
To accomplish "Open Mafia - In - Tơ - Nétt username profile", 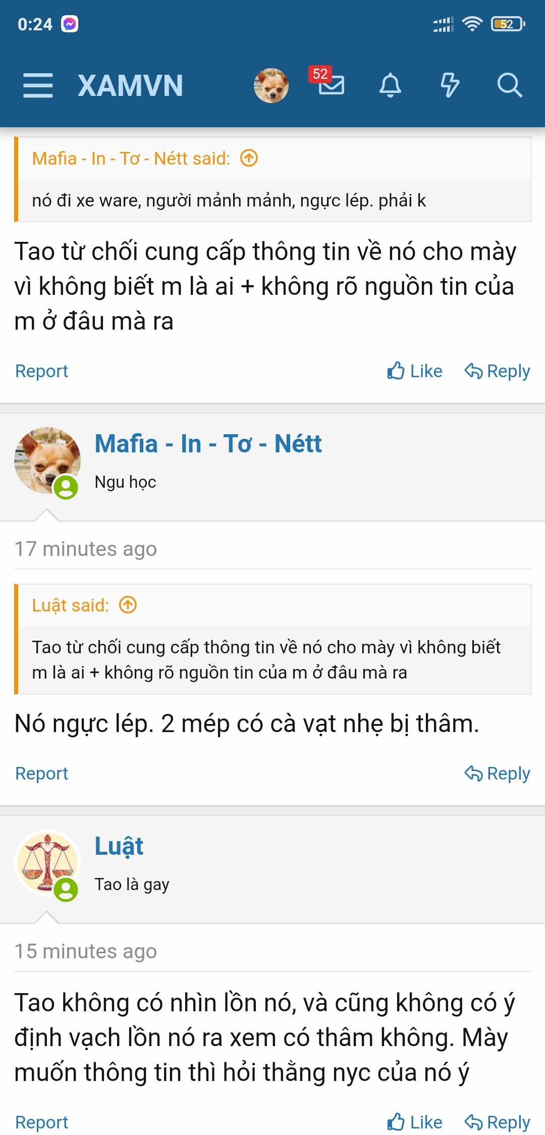I will click(208, 444).
